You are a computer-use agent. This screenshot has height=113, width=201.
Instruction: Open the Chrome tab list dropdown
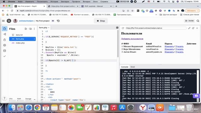(198, 6)
